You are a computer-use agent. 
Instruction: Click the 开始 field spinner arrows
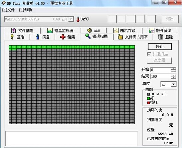(x=174, y=70)
